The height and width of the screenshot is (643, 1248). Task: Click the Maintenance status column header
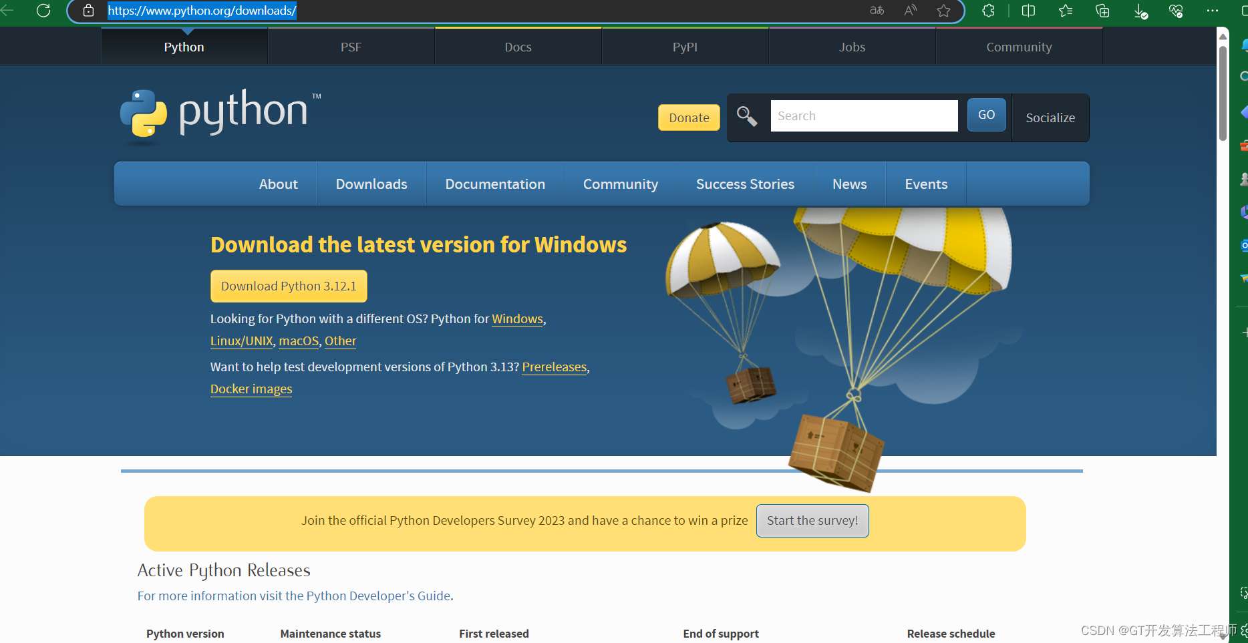click(x=331, y=634)
